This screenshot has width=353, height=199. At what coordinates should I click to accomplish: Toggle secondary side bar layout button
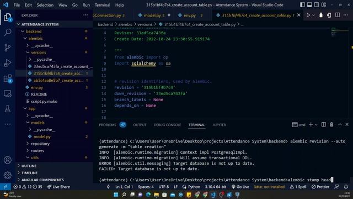coord(316,5)
